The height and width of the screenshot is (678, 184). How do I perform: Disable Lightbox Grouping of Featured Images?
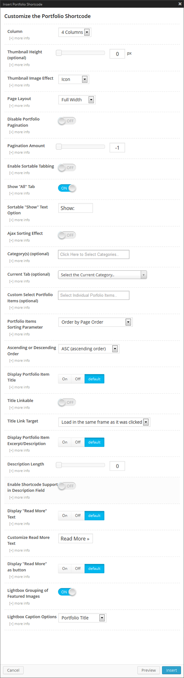coord(67,592)
